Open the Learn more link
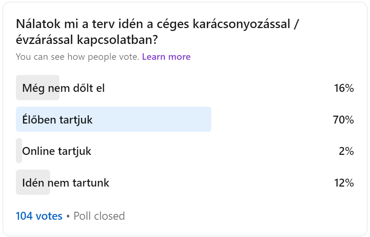Screen dimensions: 370x237 [166, 57]
